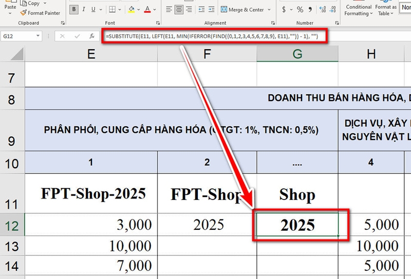
Task: Open the Fill Color dropdown arrow
Action: tap(138, 10)
